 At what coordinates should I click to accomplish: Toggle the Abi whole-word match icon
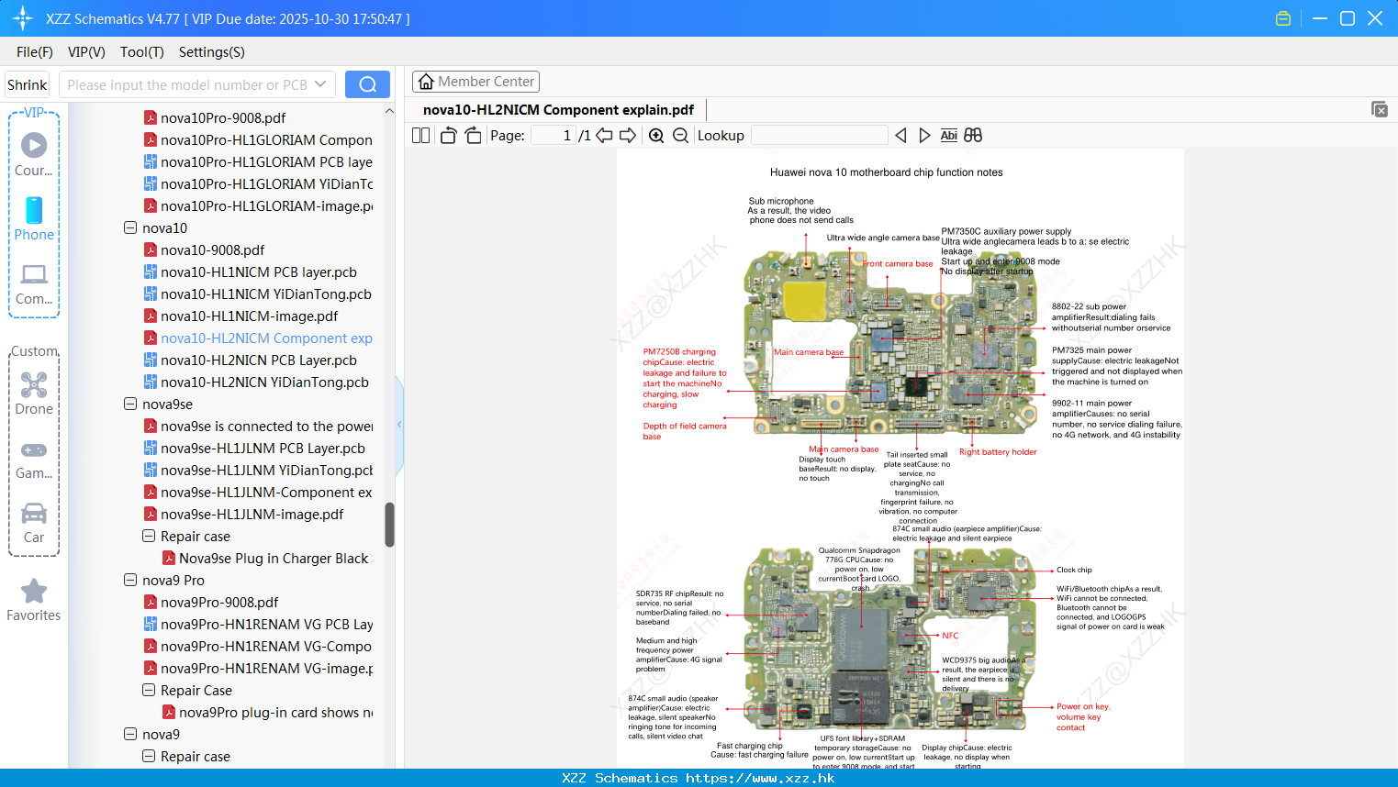[948, 135]
